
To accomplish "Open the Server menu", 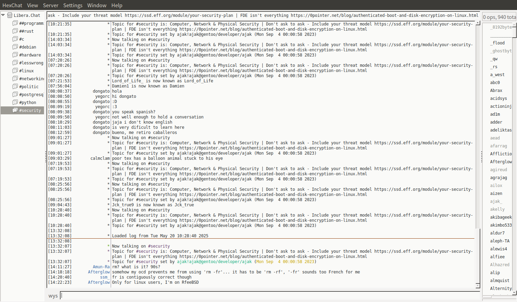I will [51, 5].
